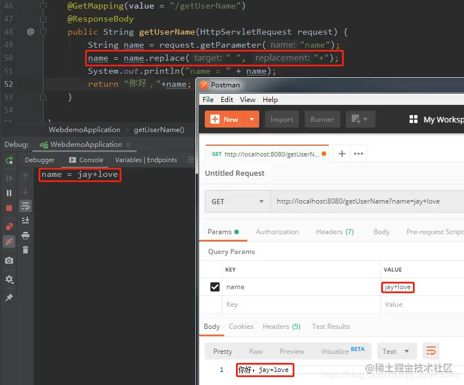Click the Resume Program icon in debug sidebar
464x385 pixels.
[x=9, y=178]
